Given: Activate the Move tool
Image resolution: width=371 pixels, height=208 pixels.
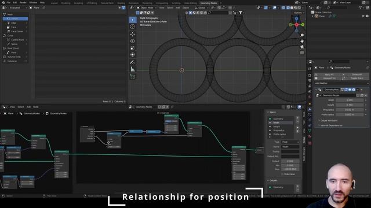Looking at the screenshot, I should (x=133, y=34).
